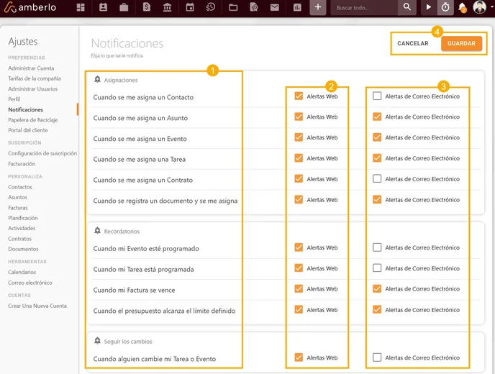495x374 pixels.
Task: Open the reports chart icon
Action: click(x=297, y=7)
